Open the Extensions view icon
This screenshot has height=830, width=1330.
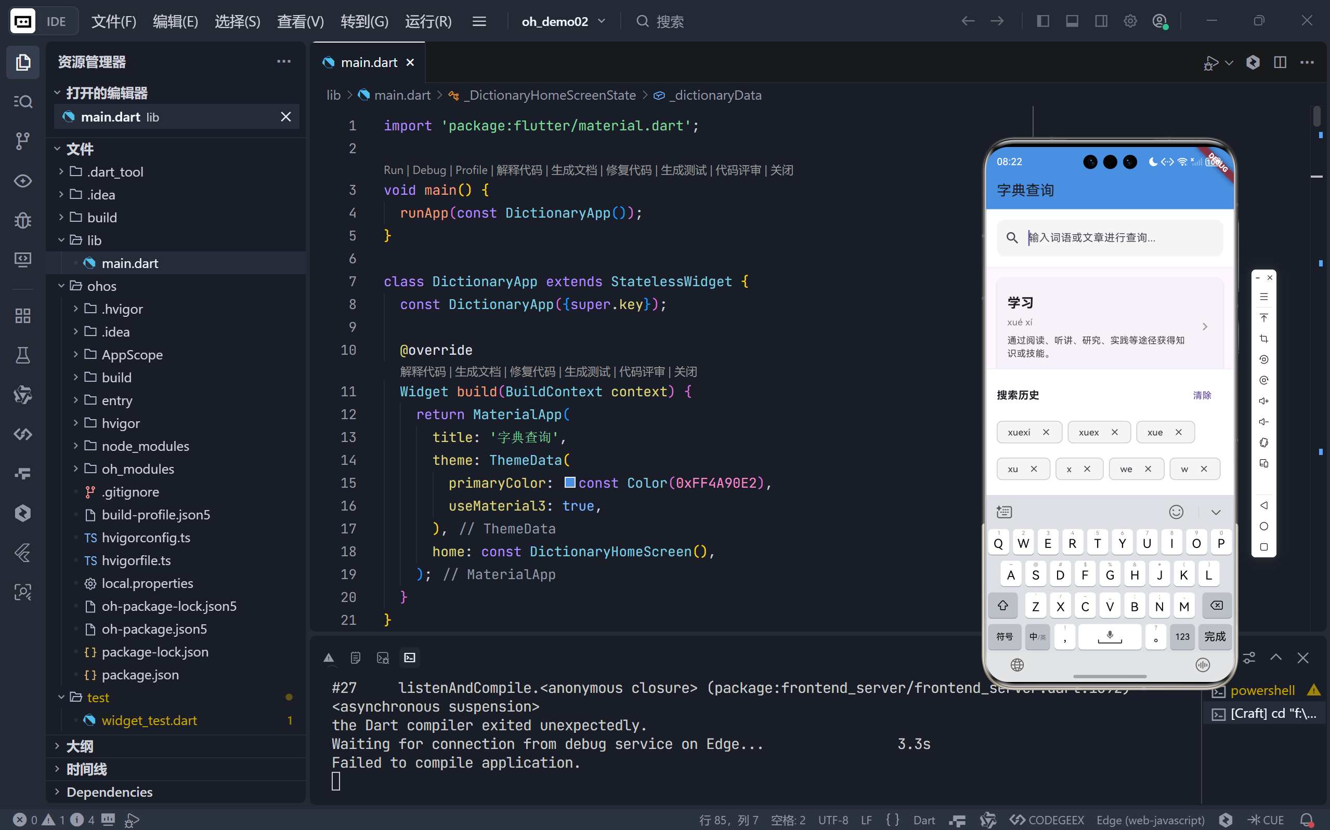tap(22, 316)
